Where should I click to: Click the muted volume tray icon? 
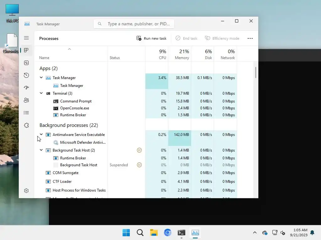[x=283, y=232]
